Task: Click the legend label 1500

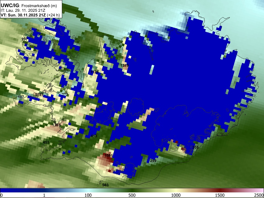Action: (x=220, y=195)
